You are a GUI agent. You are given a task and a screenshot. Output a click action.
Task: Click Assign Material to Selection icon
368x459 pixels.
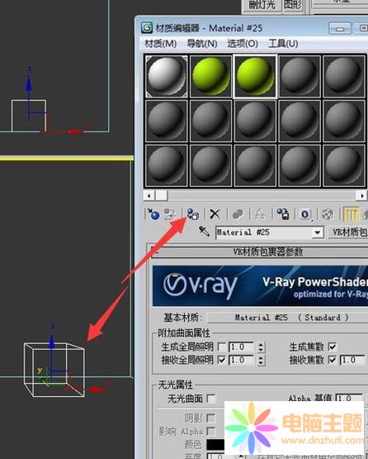coord(192,214)
